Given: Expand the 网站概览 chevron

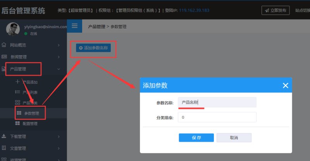Looking at the screenshot, I should pos(59,45).
